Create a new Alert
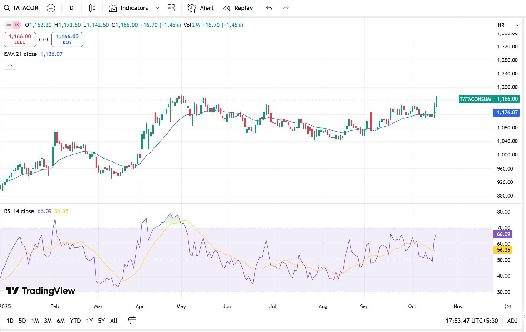Screen dimensions: 526x332 [x=201, y=8]
